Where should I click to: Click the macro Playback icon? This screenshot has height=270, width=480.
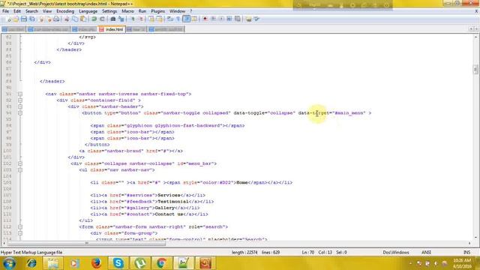pos(221,19)
